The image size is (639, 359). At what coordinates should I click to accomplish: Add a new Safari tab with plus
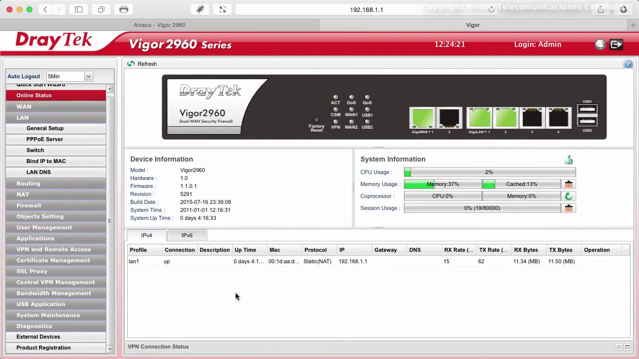click(x=633, y=25)
